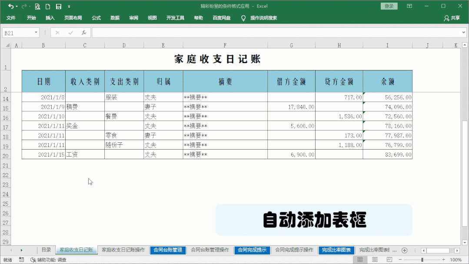This screenshot has width=469, height=264.
Task: Click the cell containing 随份子
Action: click(x=124, y=145)
